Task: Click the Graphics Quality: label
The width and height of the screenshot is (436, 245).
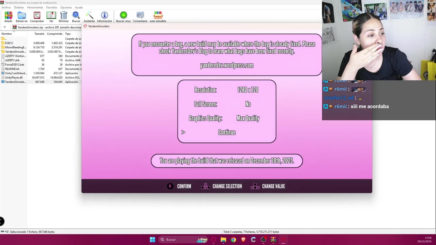Action: (x=205, y=118)
